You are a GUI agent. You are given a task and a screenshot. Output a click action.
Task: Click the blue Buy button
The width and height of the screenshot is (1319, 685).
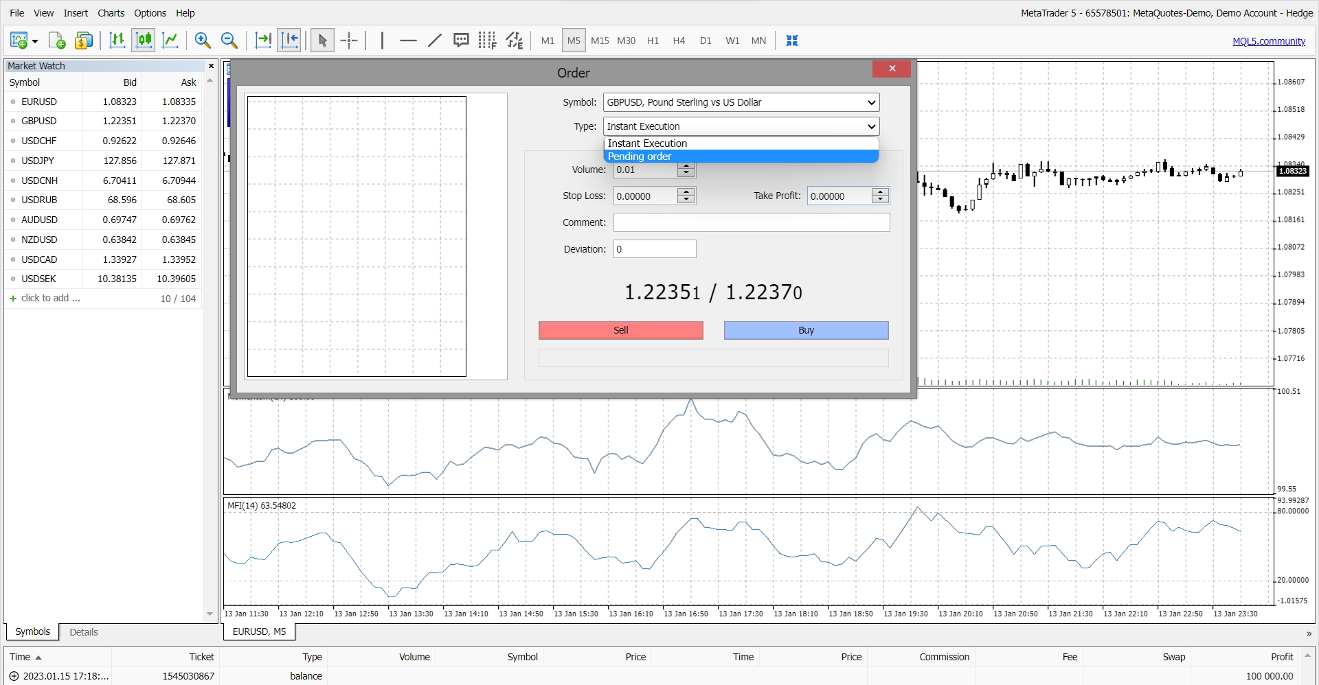pos(807,330)
